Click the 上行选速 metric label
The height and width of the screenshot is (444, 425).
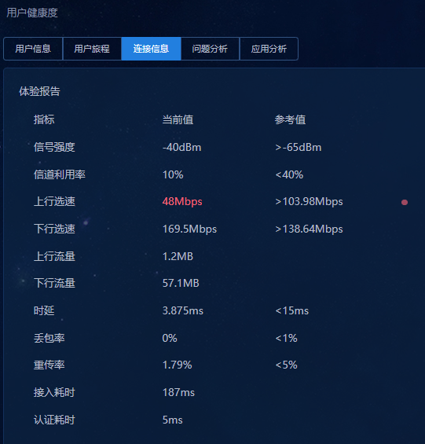click(54, 202)
